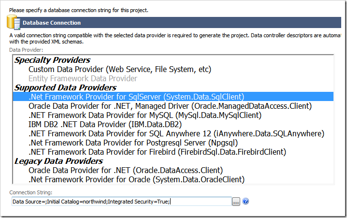Click the Connection String label
The image size is (347, 218).
tap(31, 192)
